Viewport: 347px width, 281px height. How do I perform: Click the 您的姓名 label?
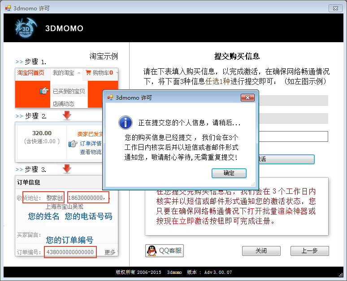point(43,216)
